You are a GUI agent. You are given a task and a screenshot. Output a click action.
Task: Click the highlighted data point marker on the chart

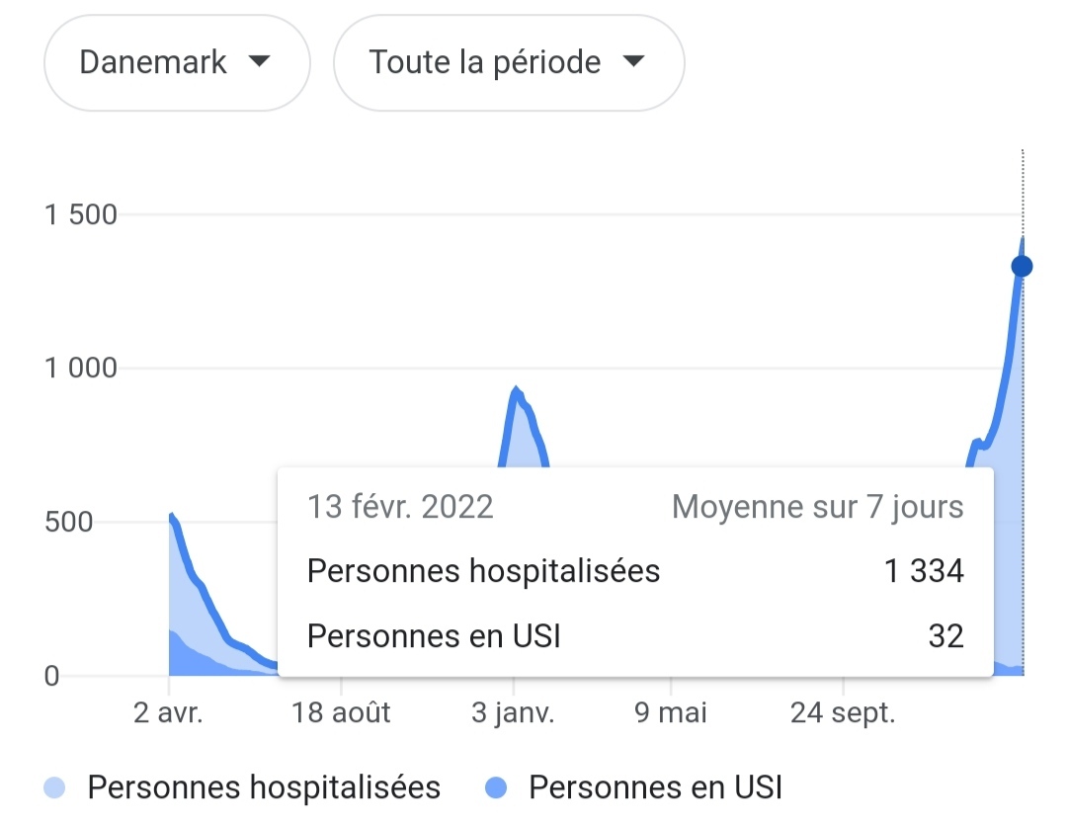click(1022, 266)
